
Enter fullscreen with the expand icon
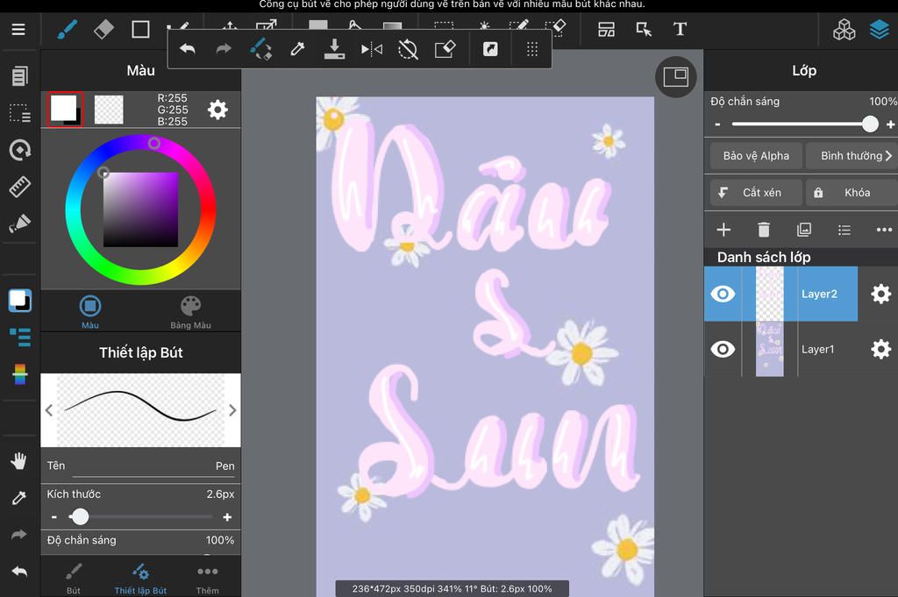[x=490, y=49]
